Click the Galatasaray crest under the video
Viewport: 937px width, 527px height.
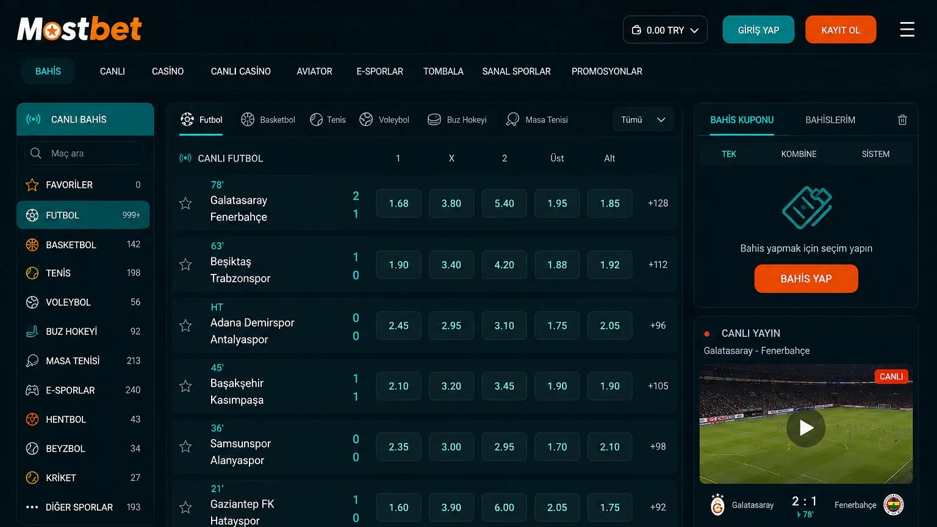718,505
